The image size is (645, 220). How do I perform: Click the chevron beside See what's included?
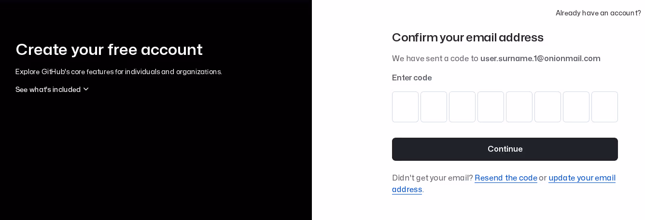tap(86, 89)
